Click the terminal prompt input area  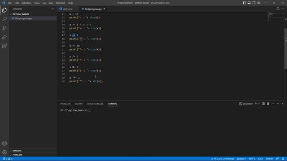coord(90,110)
